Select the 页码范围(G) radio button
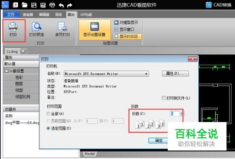The height and width of the screenshot is (159, 235). click(x=48, y=121)
